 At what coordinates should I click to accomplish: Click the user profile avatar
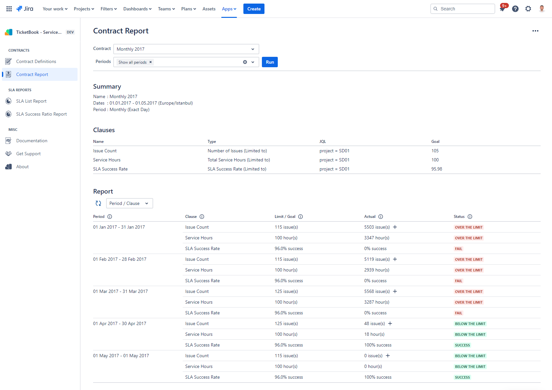pos(542,9)
